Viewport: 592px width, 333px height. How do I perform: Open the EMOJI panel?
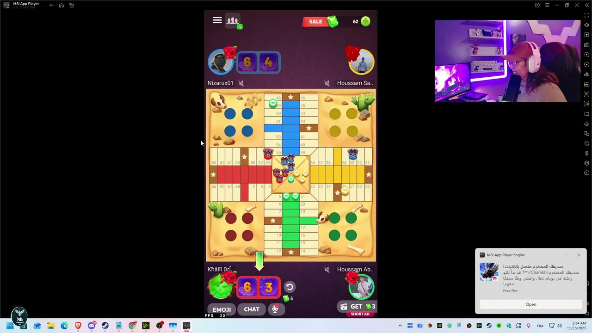tap(222, 309)
